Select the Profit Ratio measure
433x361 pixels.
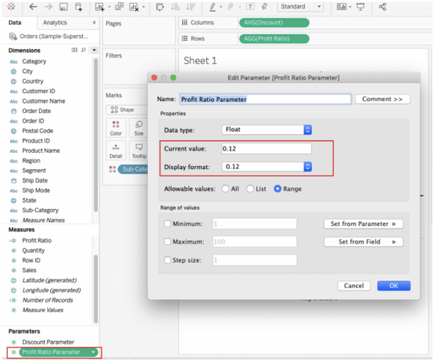pyautogui.click(x=37, y=241)
